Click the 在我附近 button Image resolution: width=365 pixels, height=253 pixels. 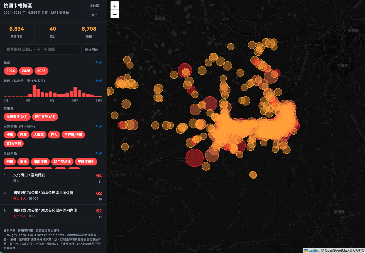click(92, 49)
